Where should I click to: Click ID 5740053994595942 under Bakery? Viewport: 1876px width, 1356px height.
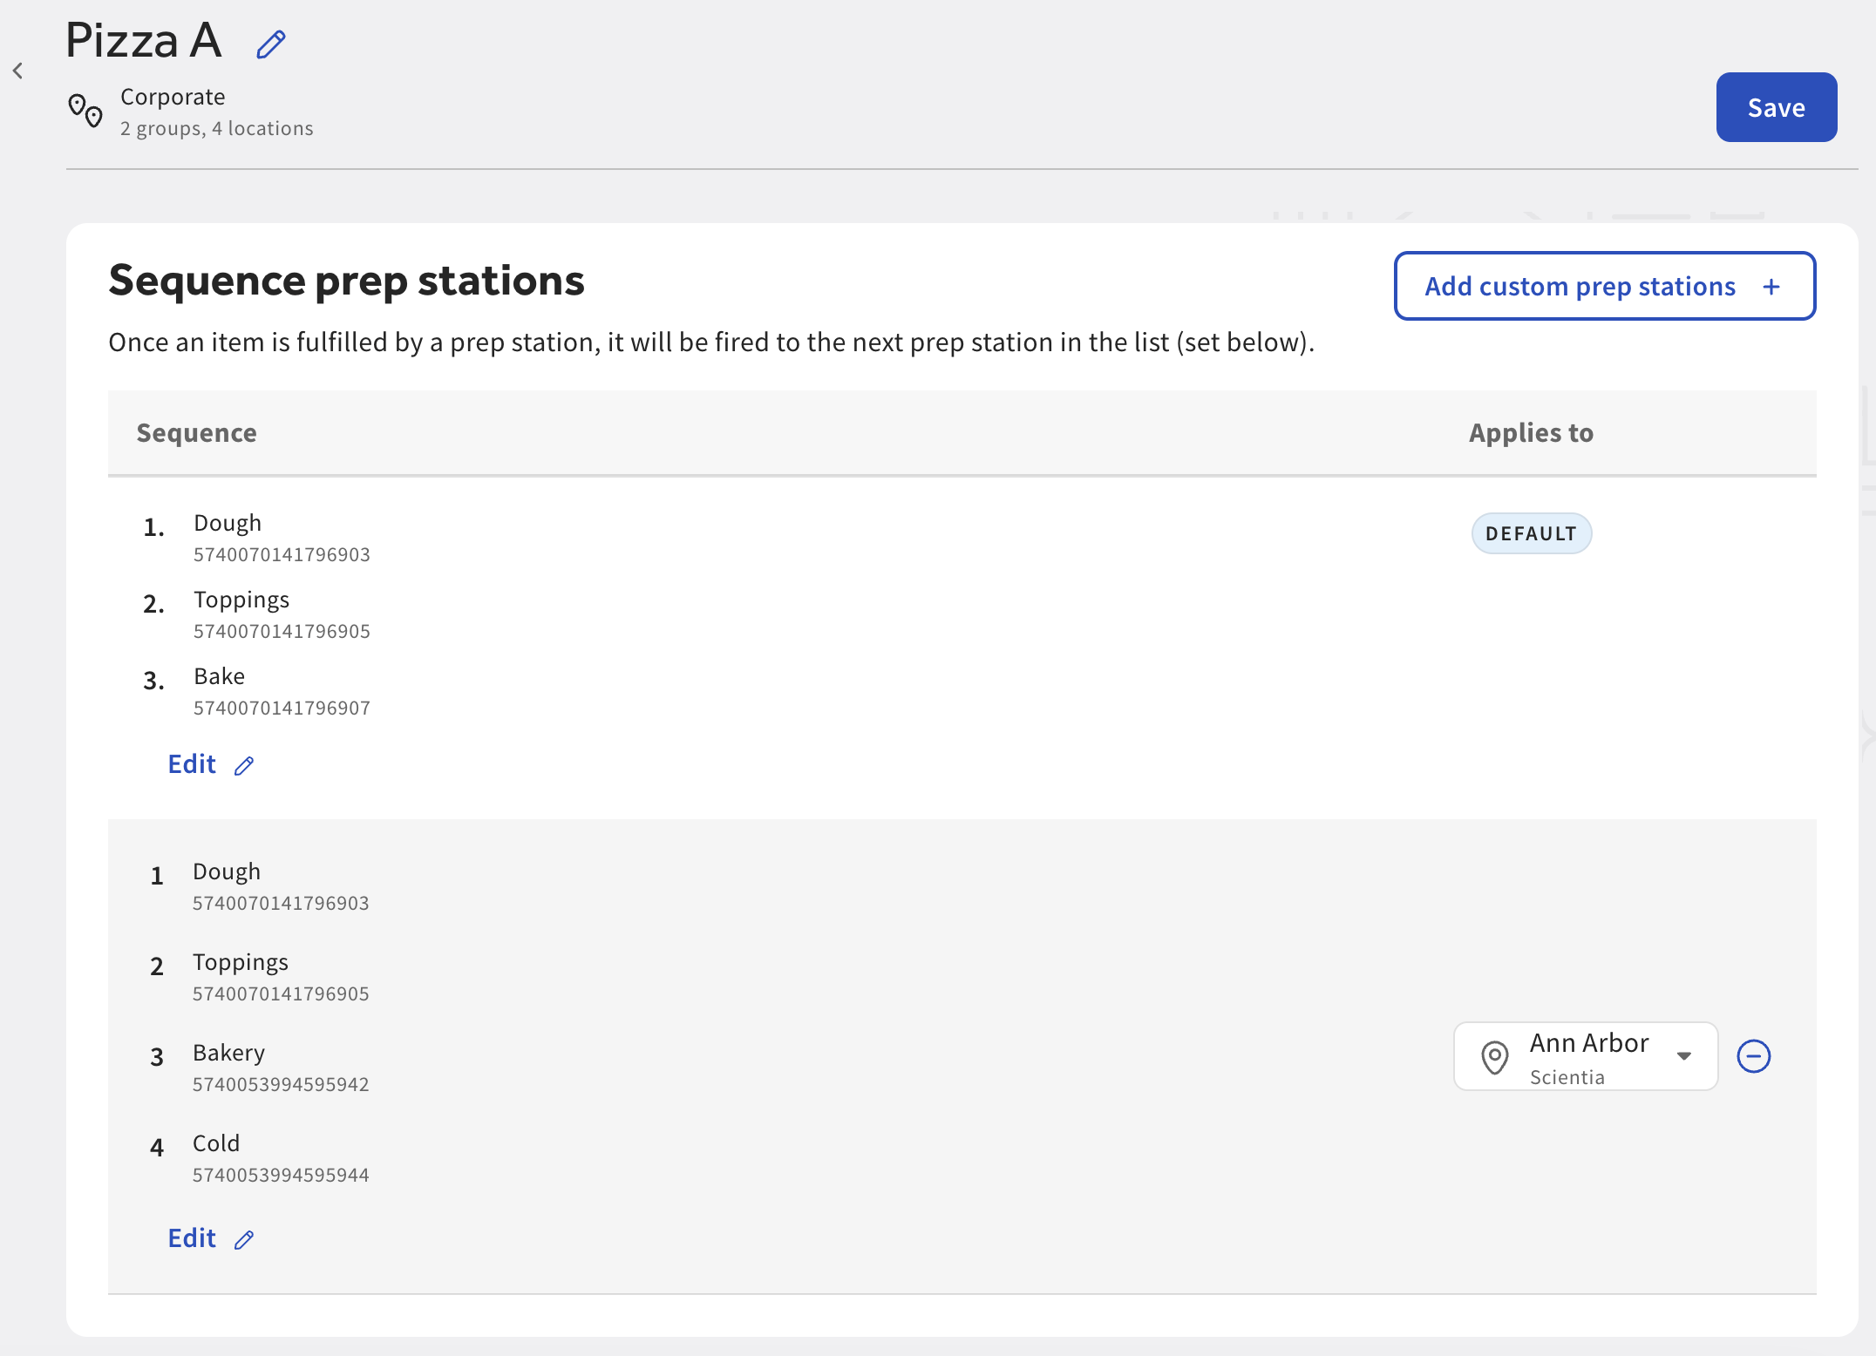(281, 1084)
